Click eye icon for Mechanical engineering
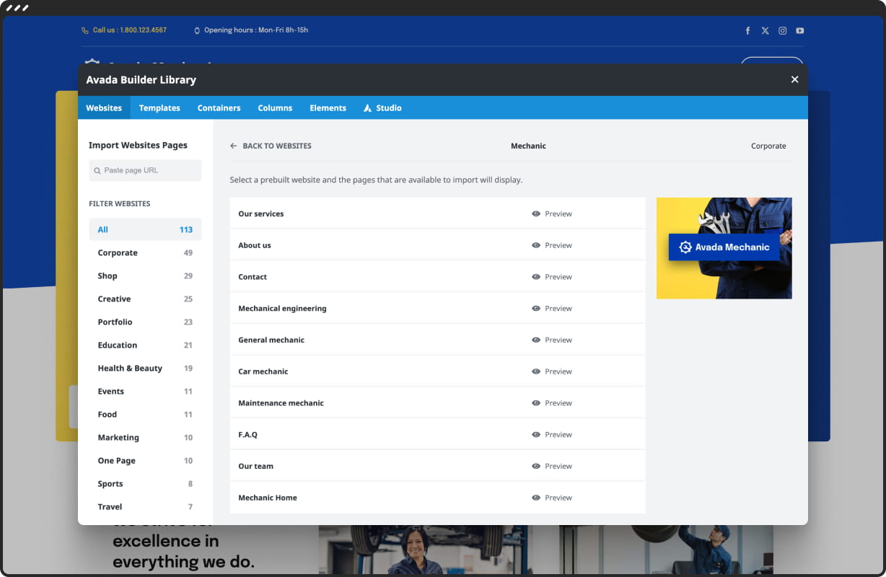 pos(536,309)
